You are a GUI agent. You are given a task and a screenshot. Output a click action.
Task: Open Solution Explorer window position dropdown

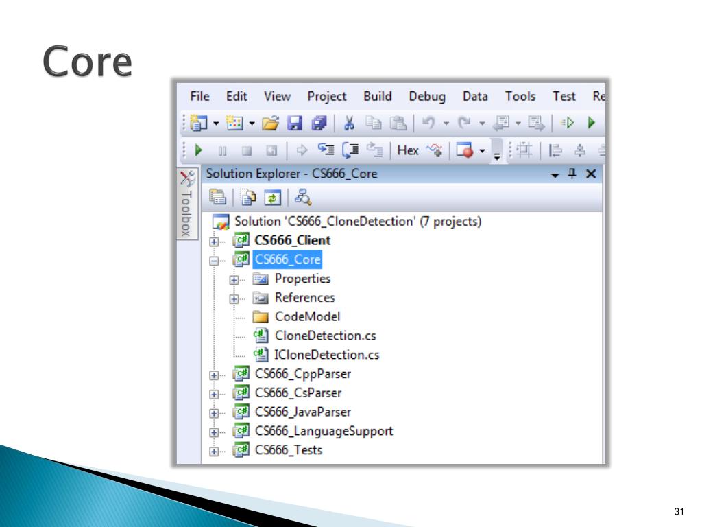[x=555, y=175]
